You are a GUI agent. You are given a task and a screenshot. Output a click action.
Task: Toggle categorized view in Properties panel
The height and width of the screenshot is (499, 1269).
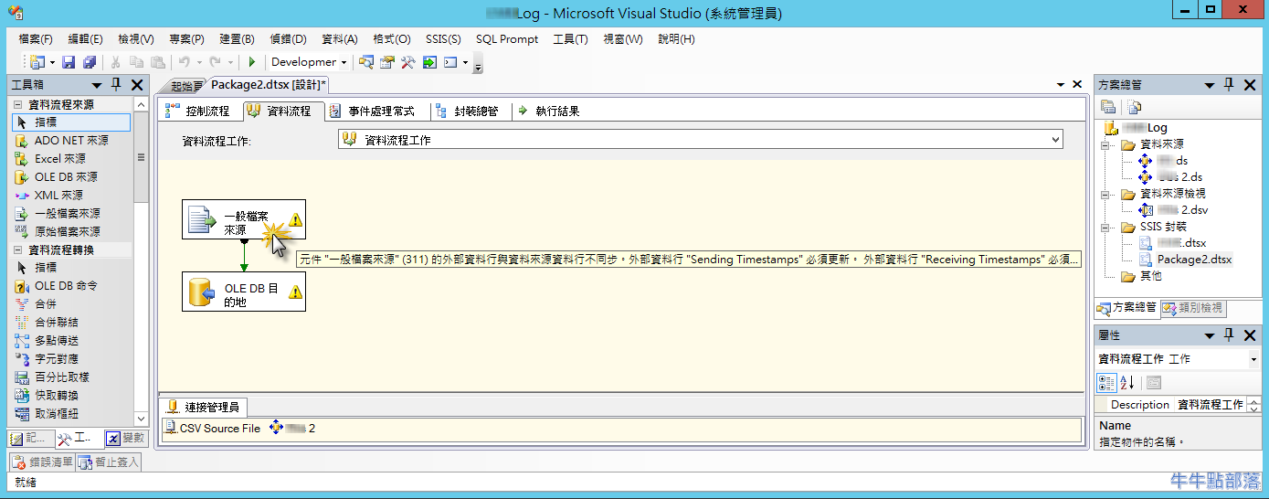click(1105, 382)
